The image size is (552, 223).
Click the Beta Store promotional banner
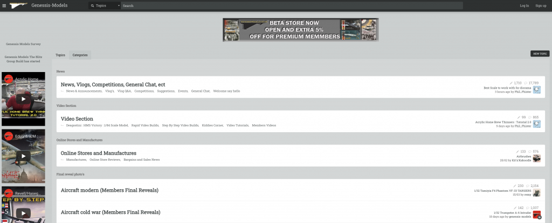(301, 30)
